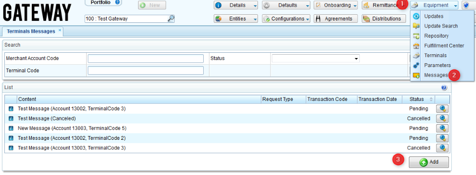Click the magnifier icon in portfolio search field
Image resolution: width=476 pixels, height=175 pixels.
(171, 19)
